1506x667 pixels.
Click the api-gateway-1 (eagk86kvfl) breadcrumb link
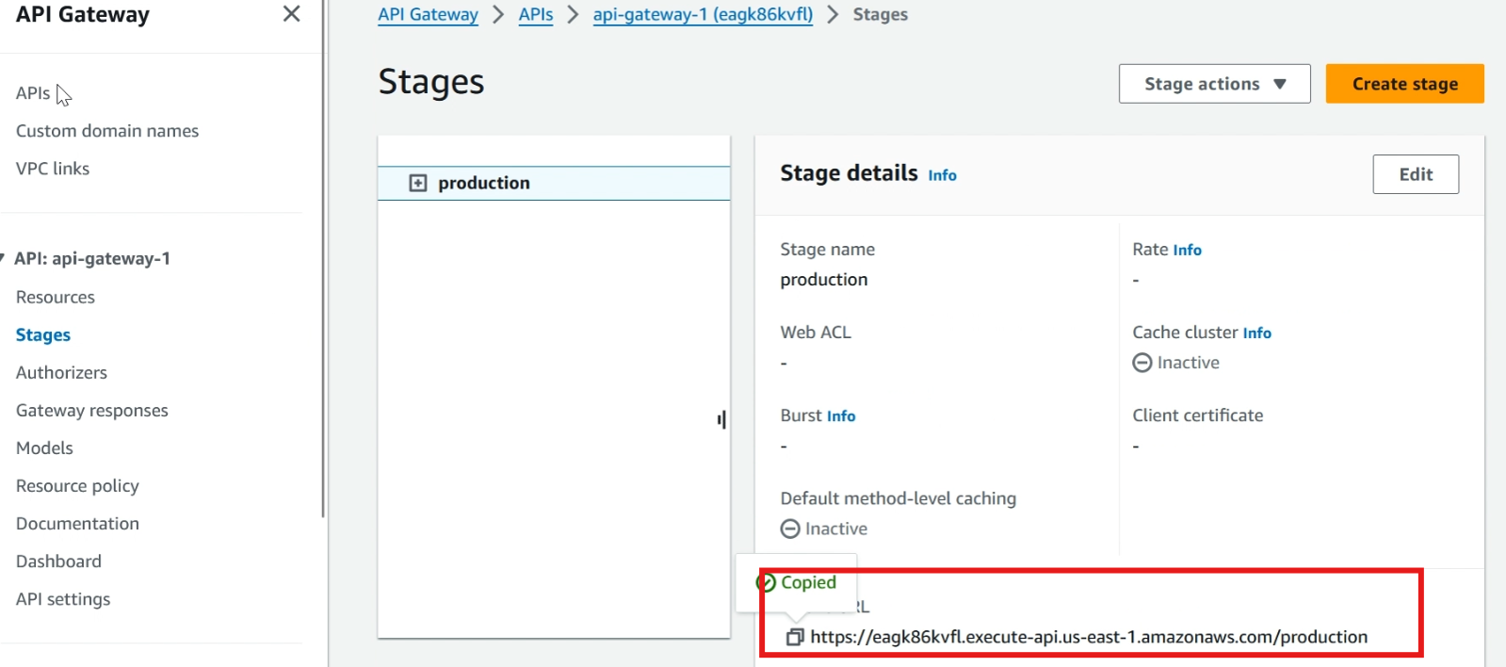coord(703,14)
